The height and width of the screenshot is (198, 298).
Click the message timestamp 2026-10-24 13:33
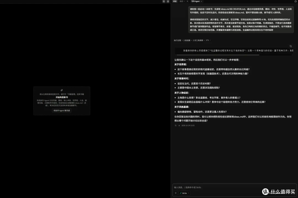[188, 125]
